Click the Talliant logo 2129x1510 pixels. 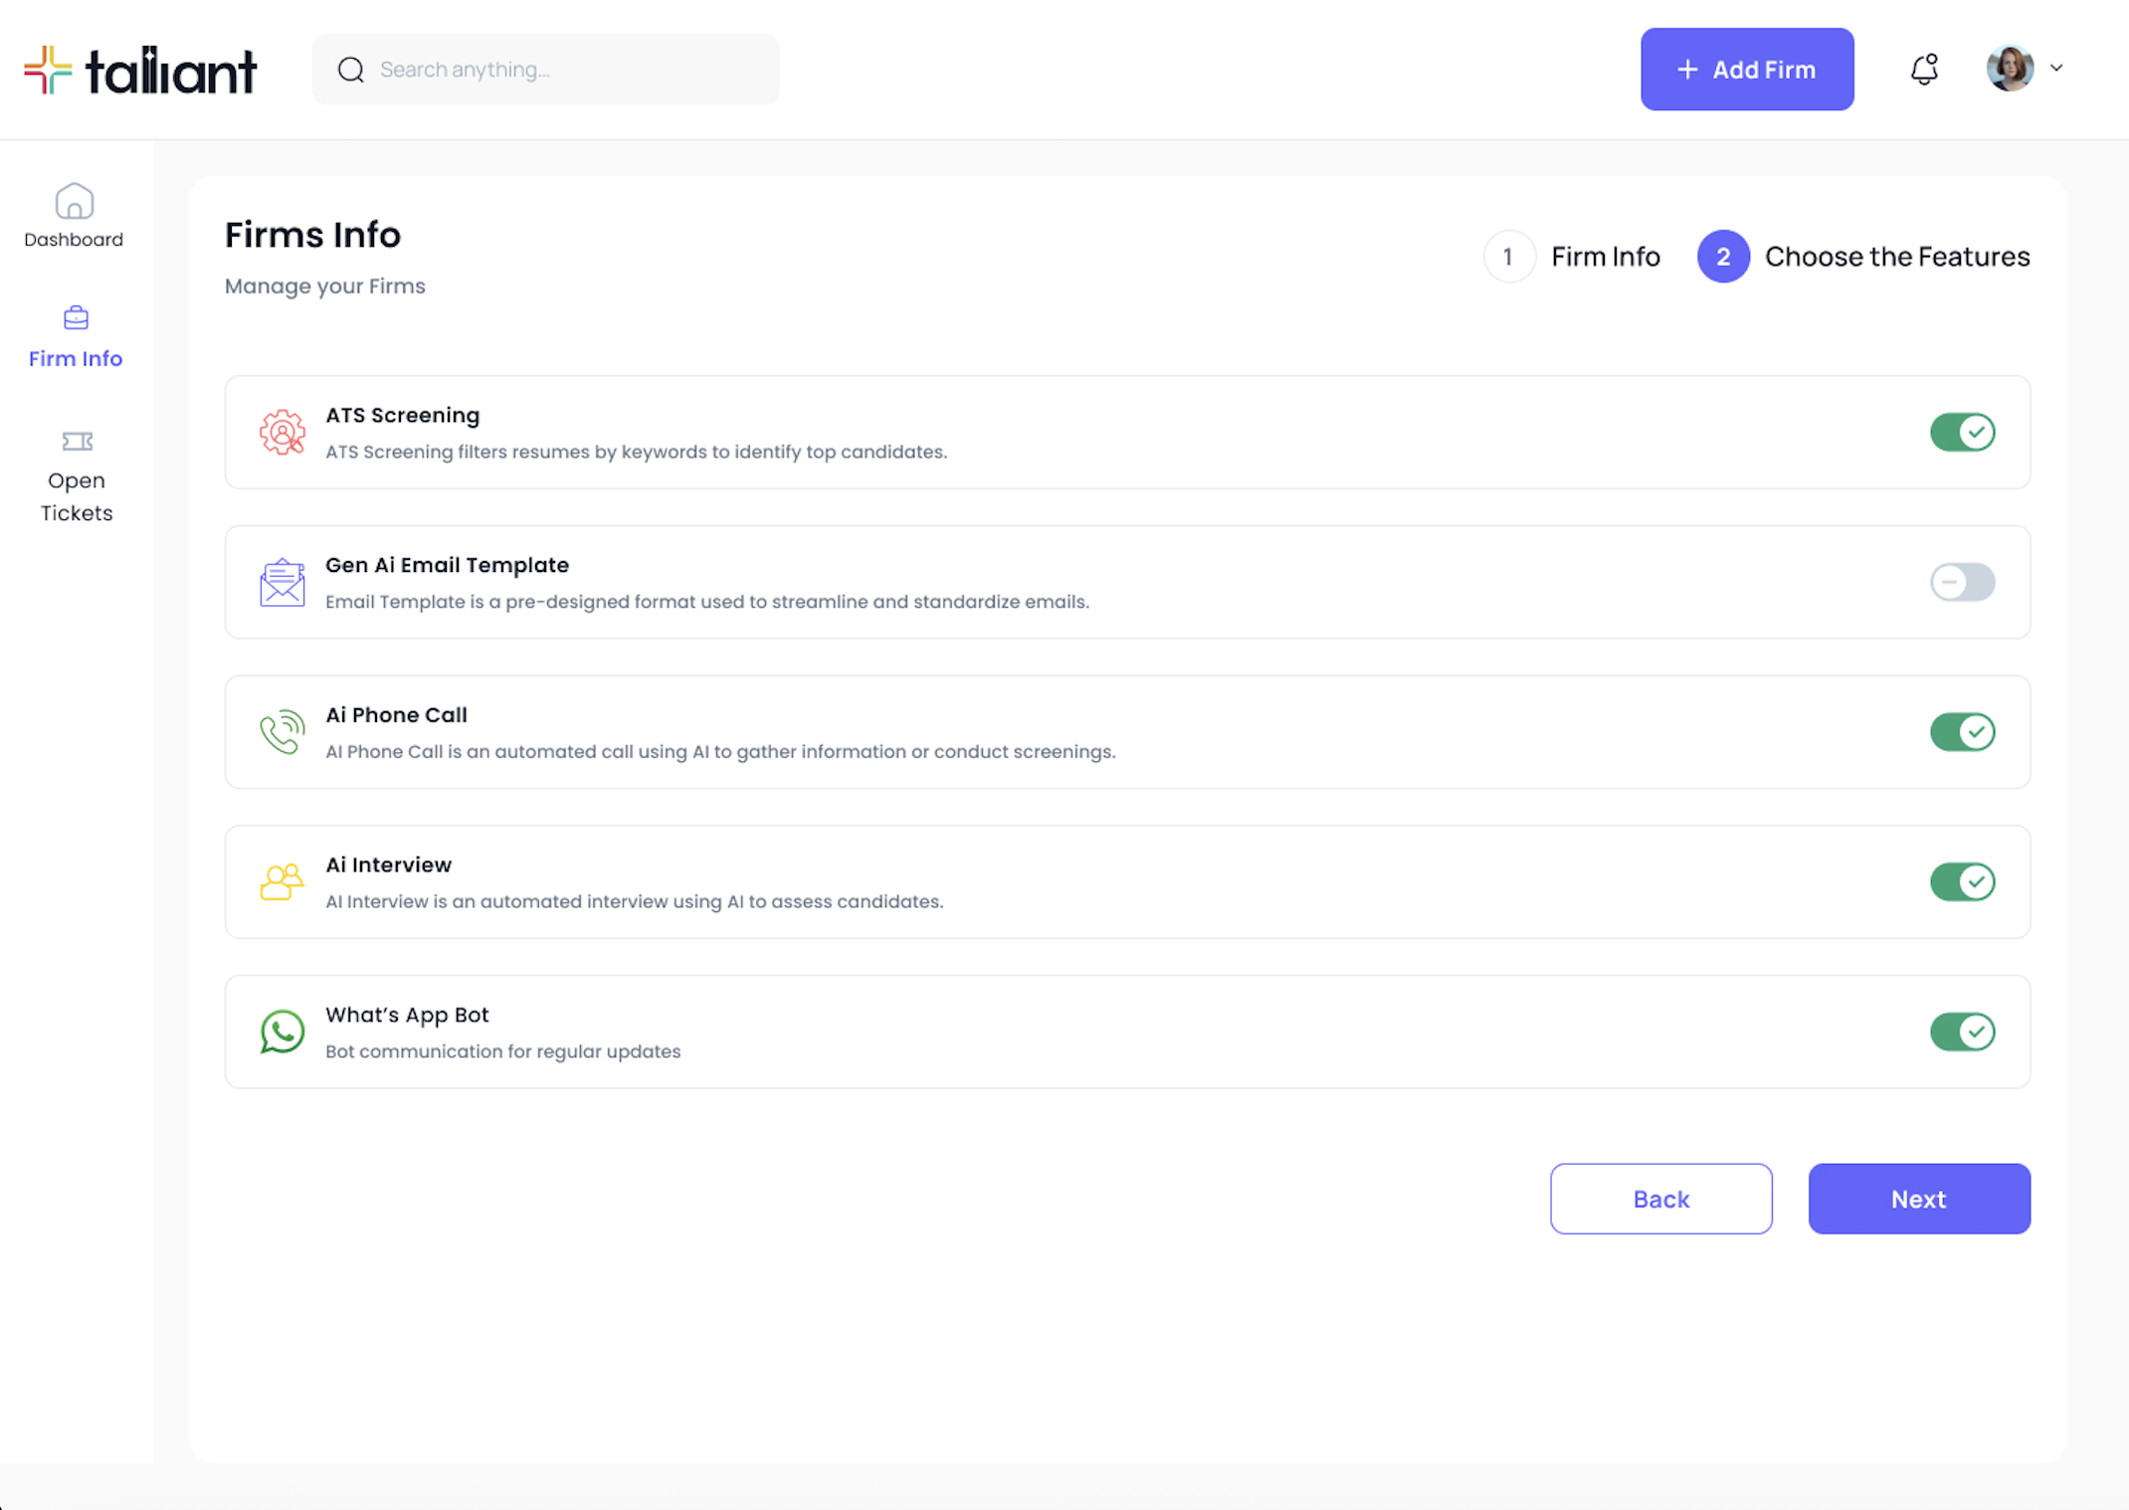(x=140, y=71)
